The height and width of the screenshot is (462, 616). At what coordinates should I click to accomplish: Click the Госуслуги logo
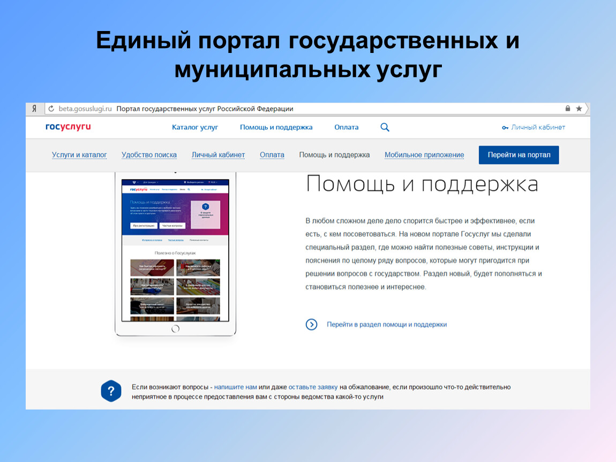68,127
